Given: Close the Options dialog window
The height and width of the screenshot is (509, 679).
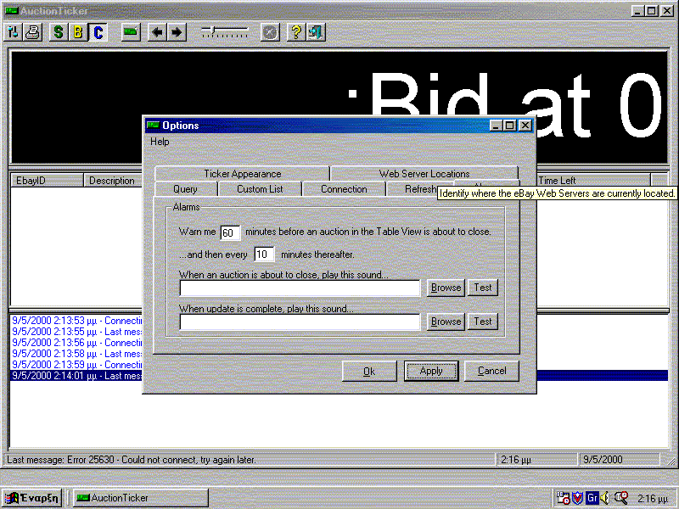Looking at the screenshot, I should tap(525, 126).
